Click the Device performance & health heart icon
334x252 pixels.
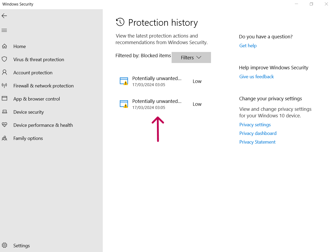(x=4, y=125)
